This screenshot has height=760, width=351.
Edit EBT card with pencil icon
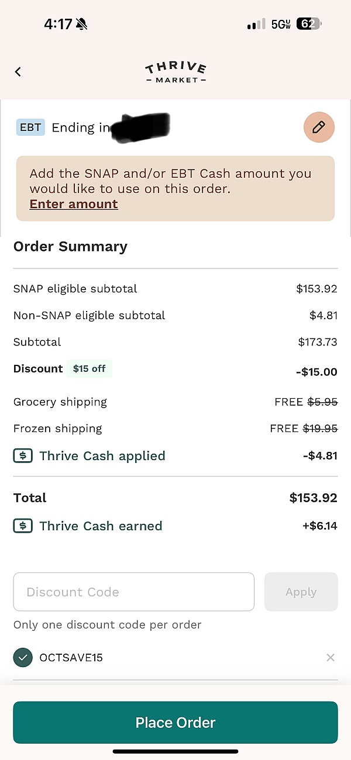[319, 127]
